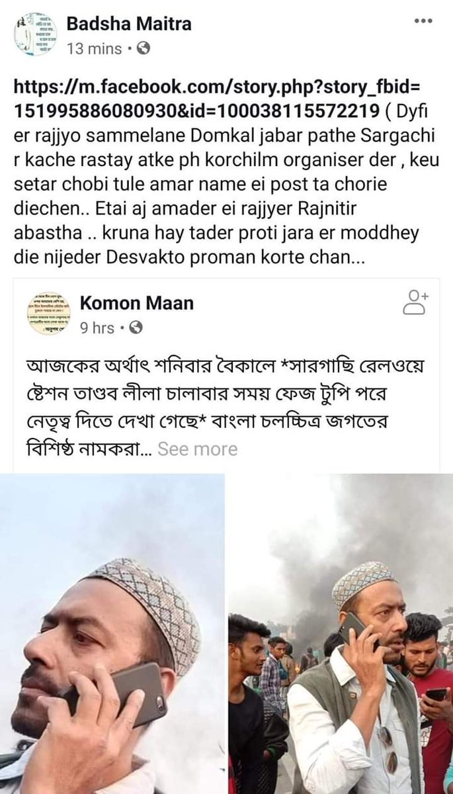
Task: Click Badsha Maitra's profile picture
Action: pos(36,36)
